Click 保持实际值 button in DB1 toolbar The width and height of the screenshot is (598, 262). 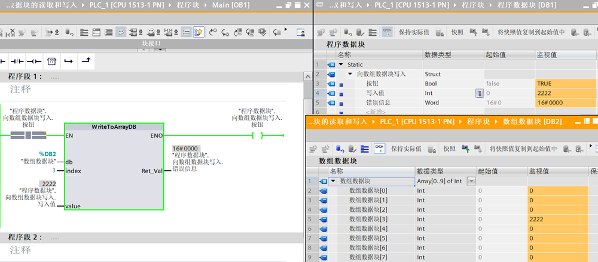pos(414,32)
